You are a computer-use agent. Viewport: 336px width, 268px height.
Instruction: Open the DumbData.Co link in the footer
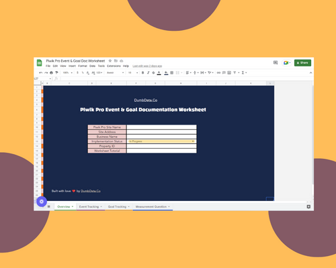[91, 191]
